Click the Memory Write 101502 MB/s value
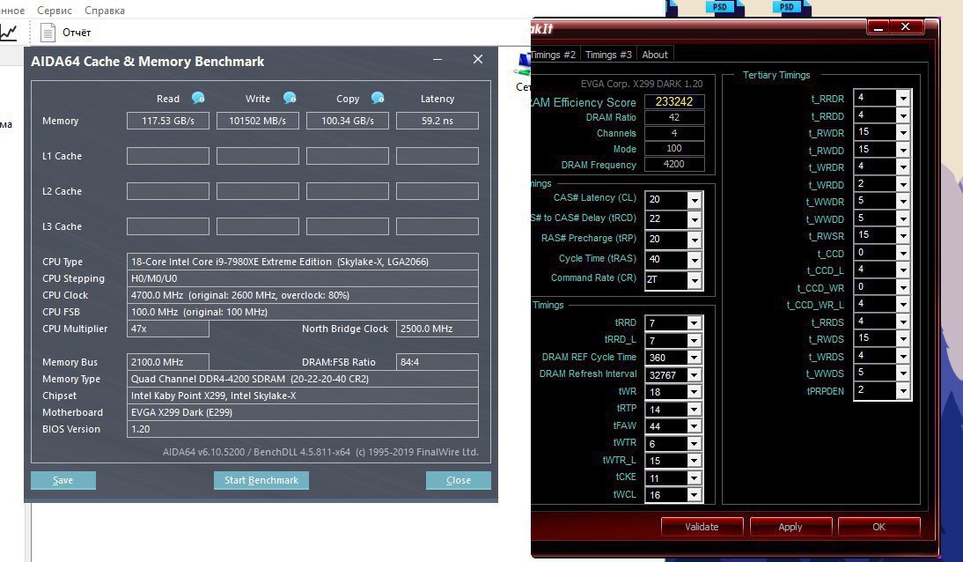963x562 pixels. click(257, 121)
